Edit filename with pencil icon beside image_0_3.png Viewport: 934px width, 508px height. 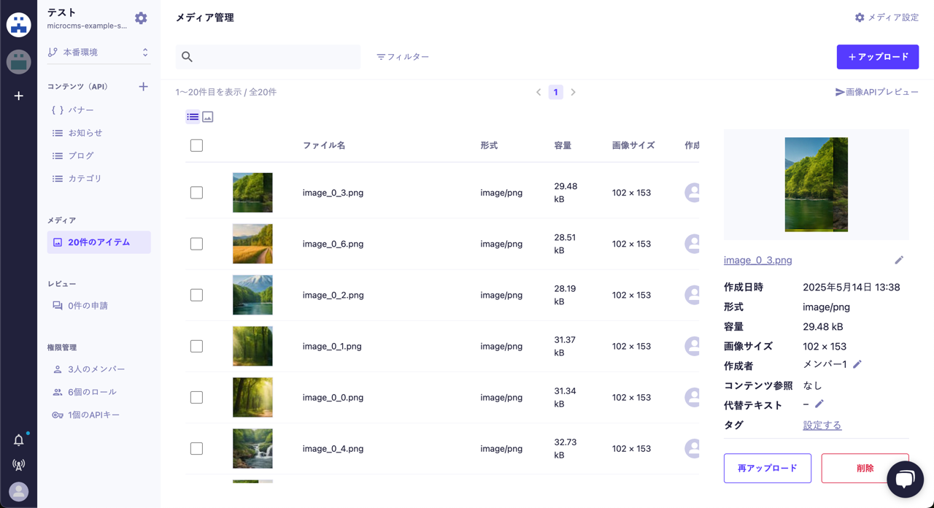pos(899,260)
